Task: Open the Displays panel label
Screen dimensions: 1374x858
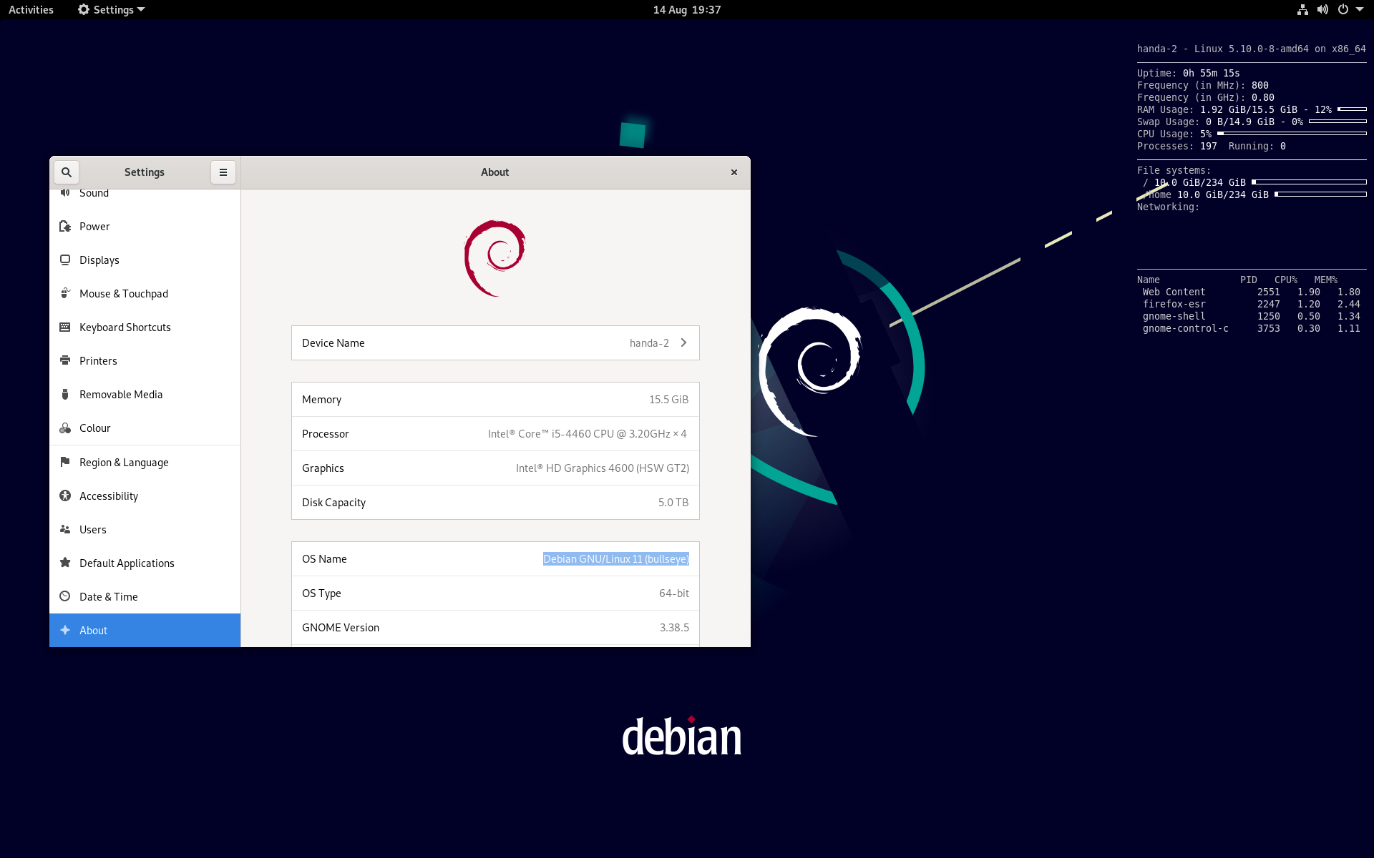Action: (99, 260)
